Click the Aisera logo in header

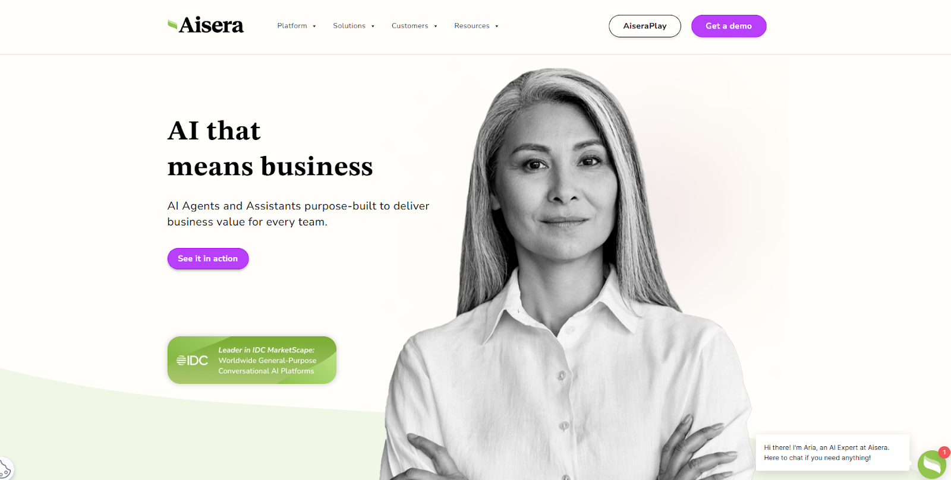point(206,25)
